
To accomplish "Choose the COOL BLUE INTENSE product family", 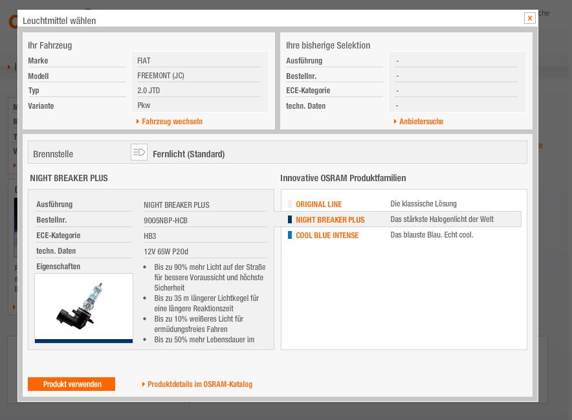I will point(327,236).
